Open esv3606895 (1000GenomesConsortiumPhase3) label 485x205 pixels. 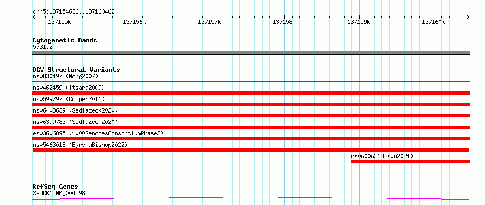[98, 133]
